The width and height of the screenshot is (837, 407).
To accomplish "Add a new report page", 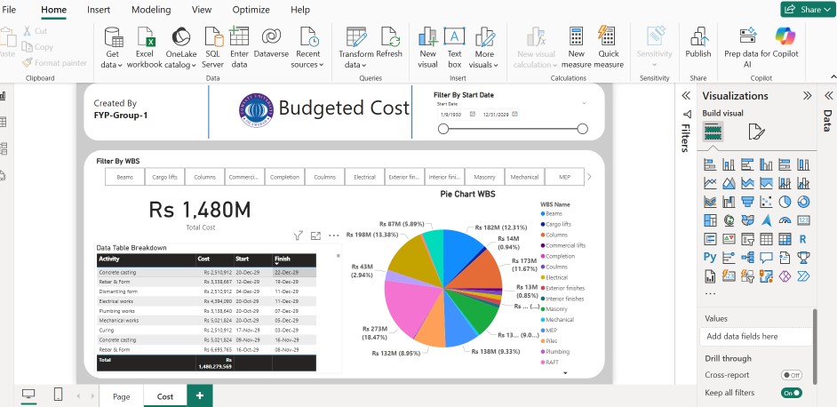I will (200, 395).
